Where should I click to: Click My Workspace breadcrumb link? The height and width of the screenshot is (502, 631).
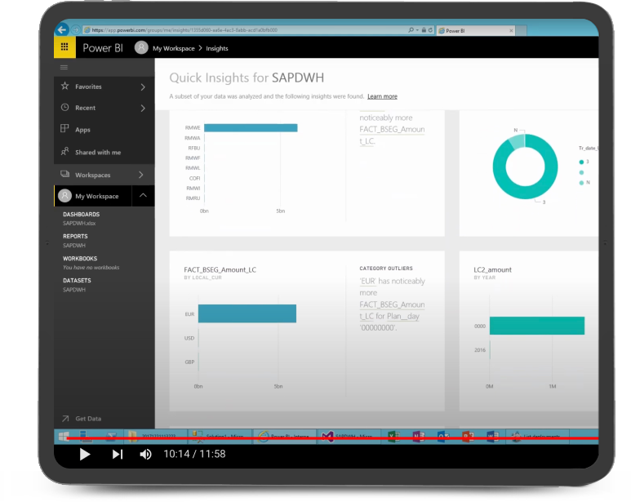pos(173,48)
